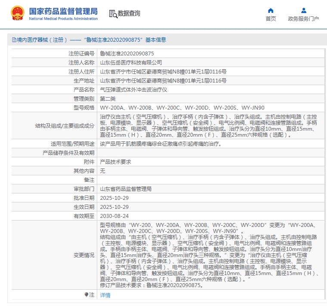This screenshot has height=306, width=327.
Task: Click the 产品技术要求 attachment text
Action: point(115,162)
